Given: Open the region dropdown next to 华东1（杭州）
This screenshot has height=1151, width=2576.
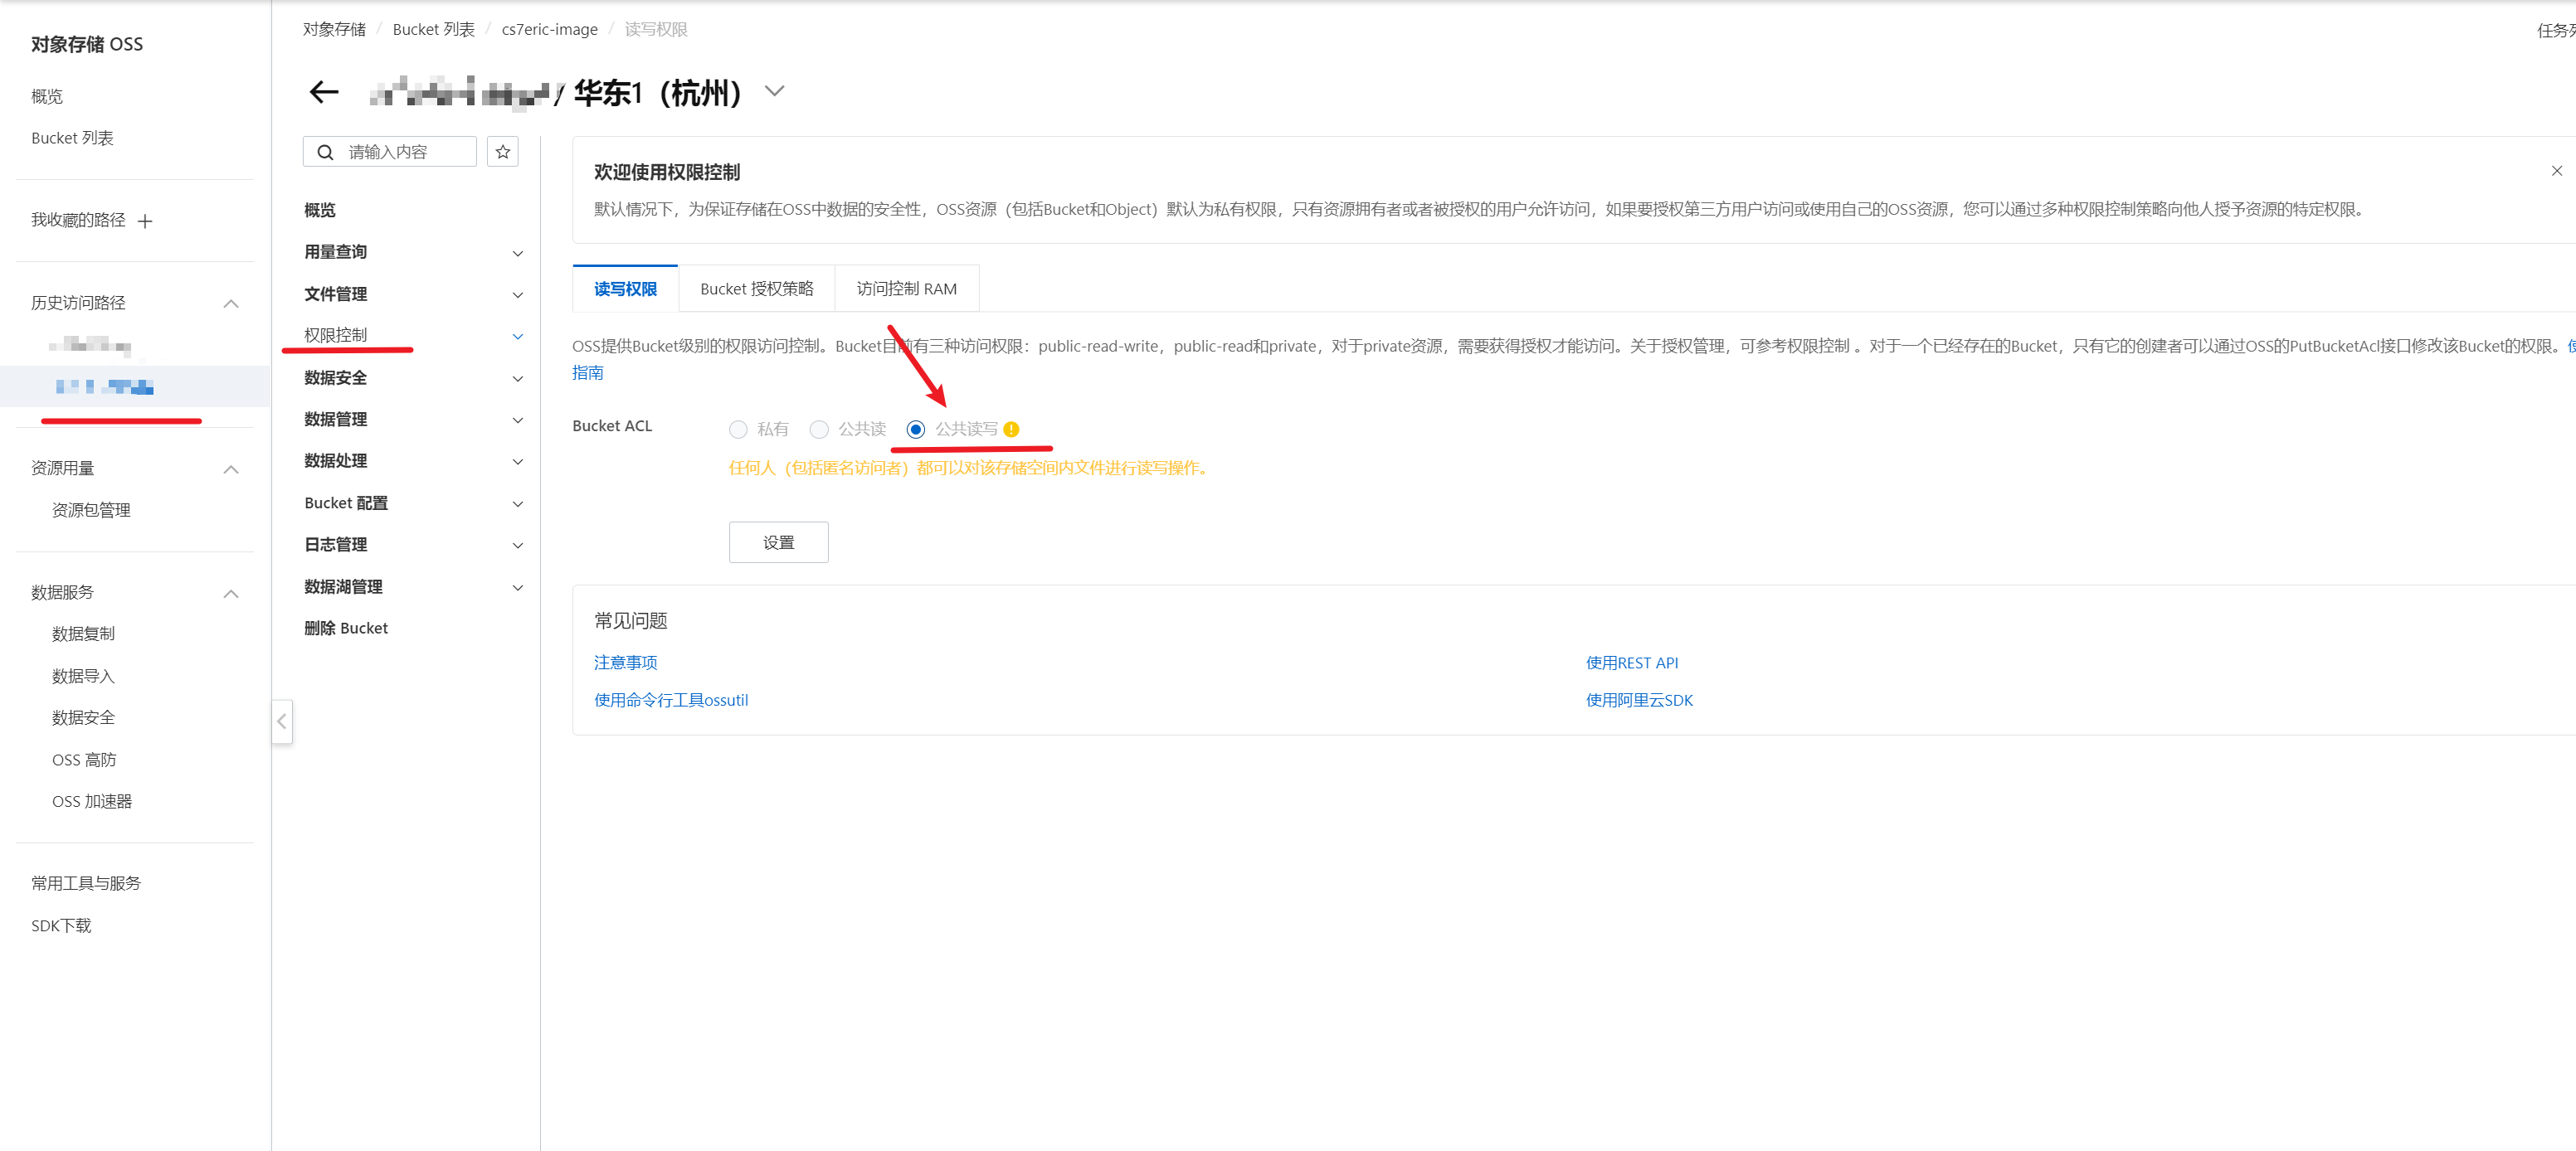Looking at the screenshot, I should click(774, 92).
